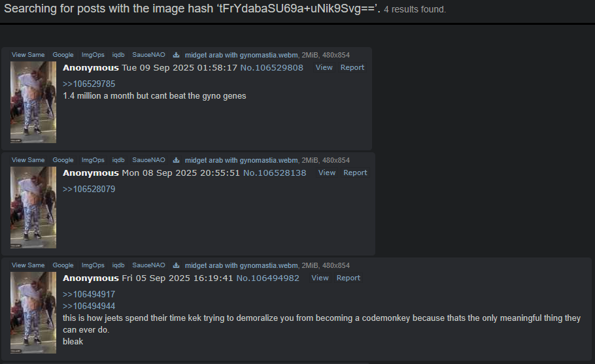Open thumbnail of post 106529808
The width and height of the screenshot is (595, 364).
(33, 102)
